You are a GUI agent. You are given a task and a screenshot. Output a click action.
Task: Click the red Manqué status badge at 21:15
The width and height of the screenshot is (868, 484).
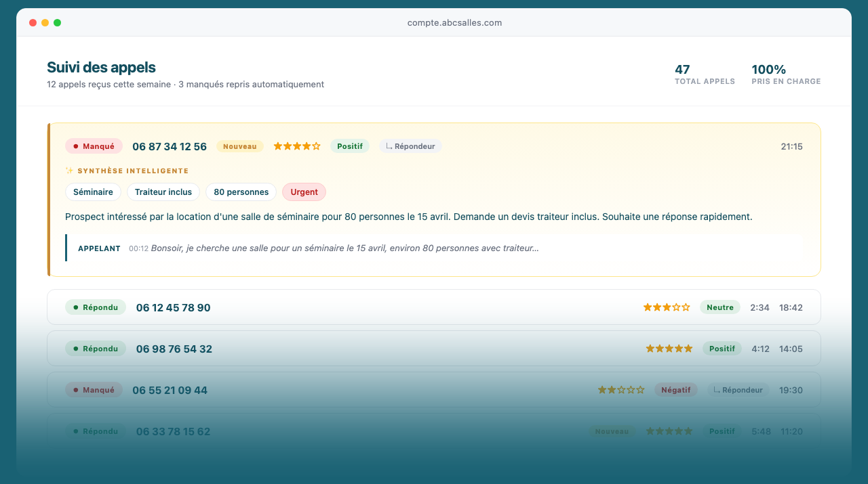[x=94, y=146]
